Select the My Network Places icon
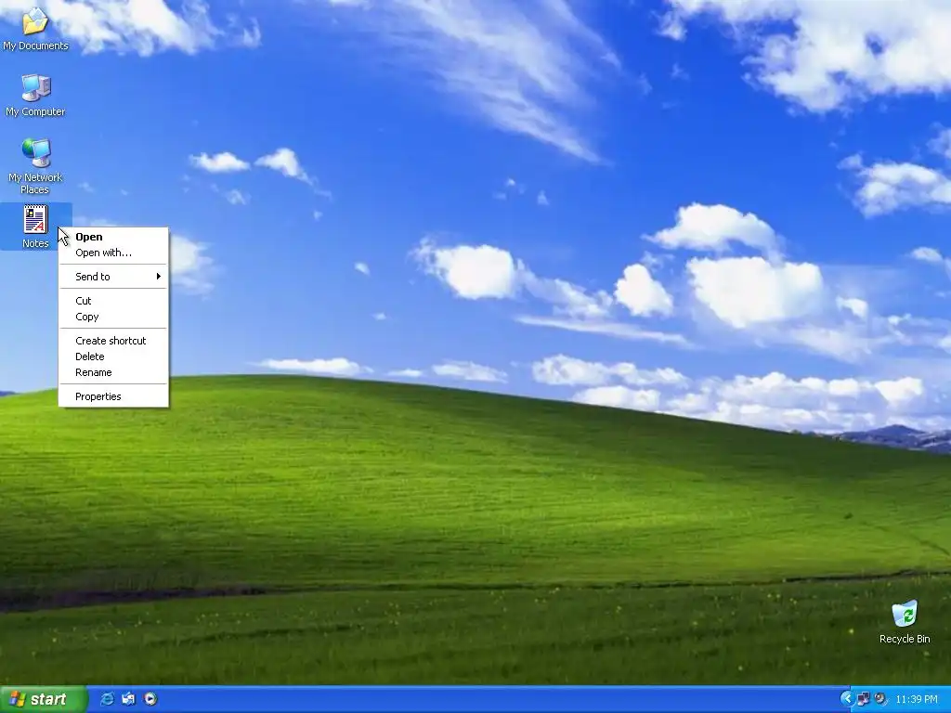 (35, 165)
